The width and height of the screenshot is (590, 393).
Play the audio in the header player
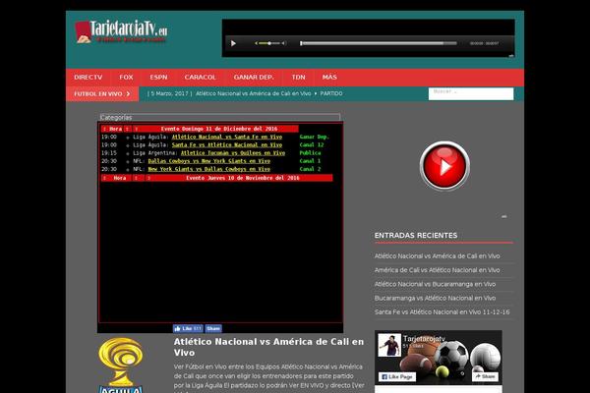pos(233,43)
